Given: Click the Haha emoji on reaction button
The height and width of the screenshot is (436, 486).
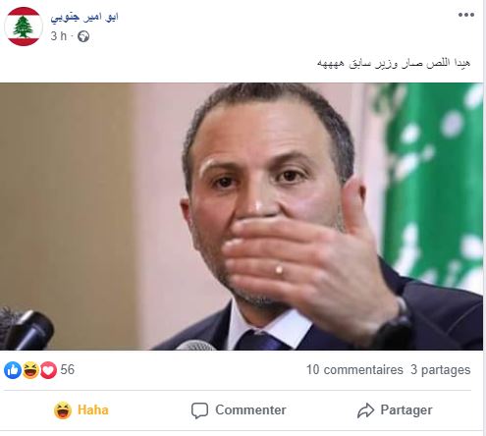Looking at the screenshot, I should point(63,410).
